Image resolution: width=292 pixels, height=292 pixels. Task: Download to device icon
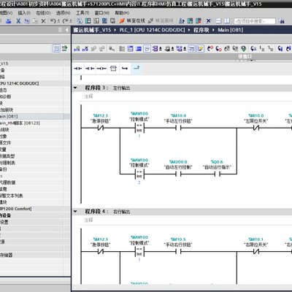88,21
